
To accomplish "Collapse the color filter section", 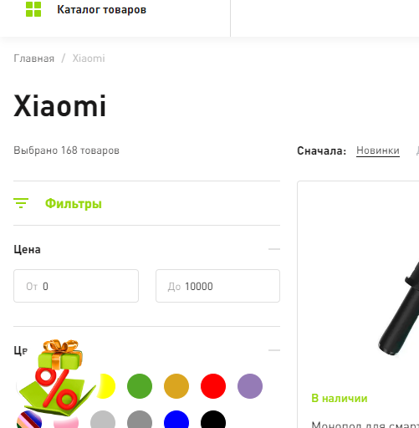I will pyautogui.click(x=274, y=350).
